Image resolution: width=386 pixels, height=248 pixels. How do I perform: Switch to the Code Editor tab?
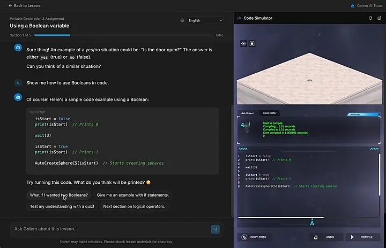click(x=269, y=113)
